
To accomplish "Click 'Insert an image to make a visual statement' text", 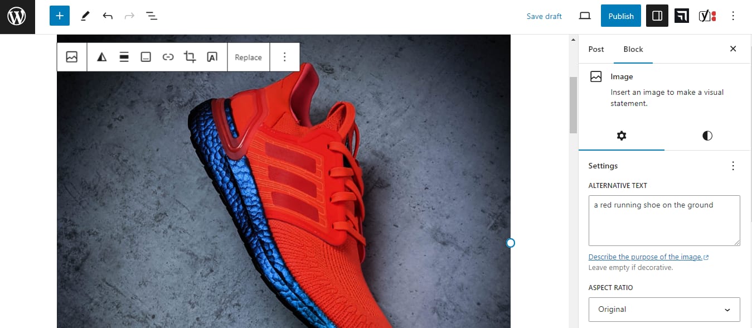I will pyautogui.click(x=667, y=98).
